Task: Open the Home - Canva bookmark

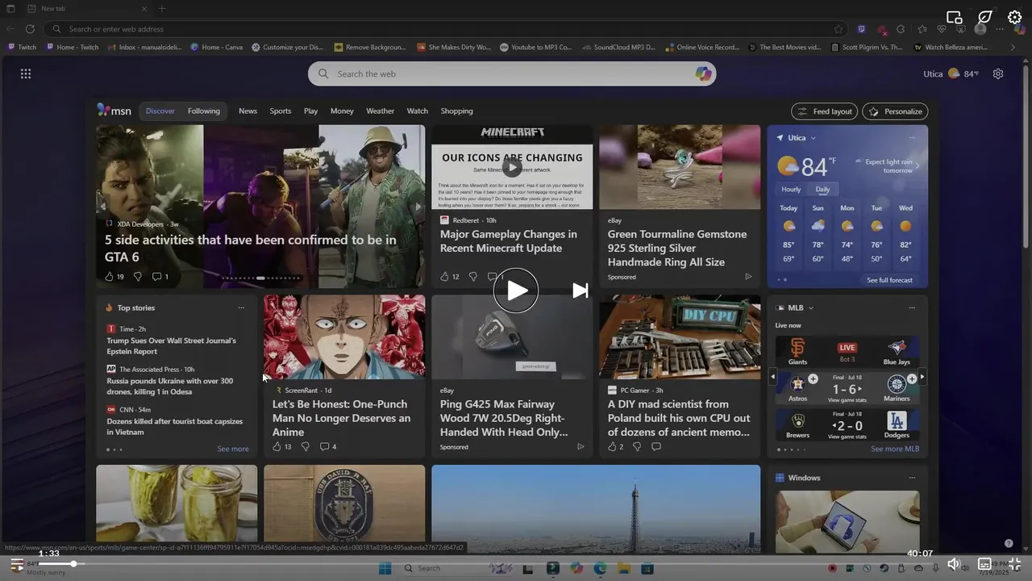Action: (216, 47)
